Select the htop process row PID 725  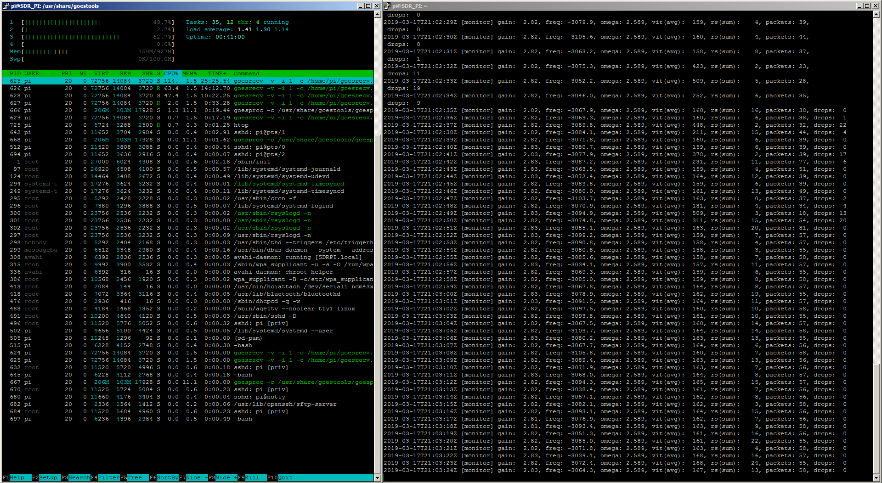click(188, 125)
